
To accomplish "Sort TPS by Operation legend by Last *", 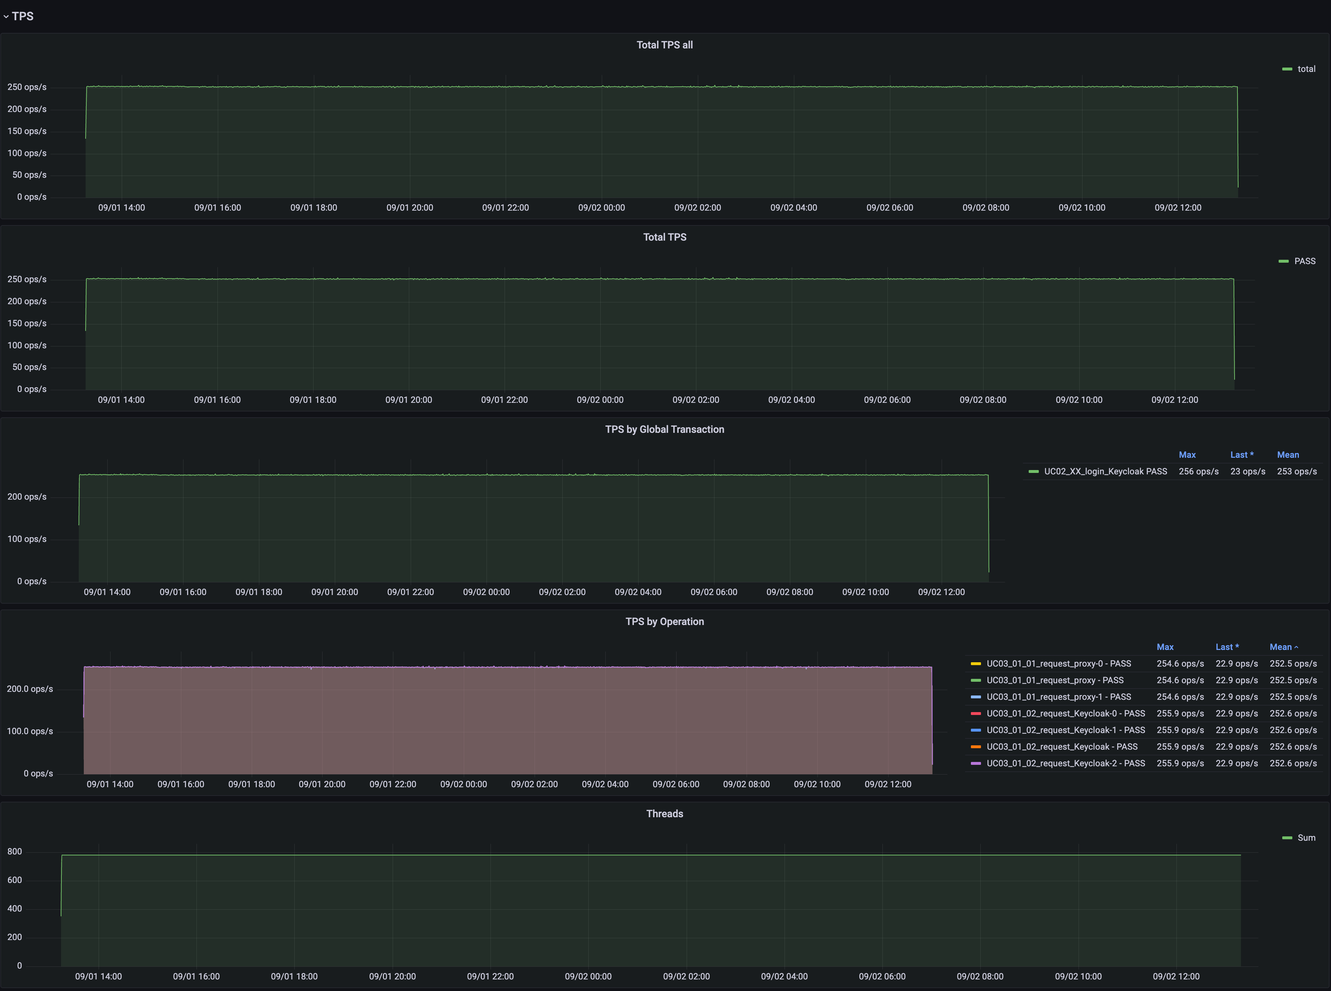I will pos(1227,647).
